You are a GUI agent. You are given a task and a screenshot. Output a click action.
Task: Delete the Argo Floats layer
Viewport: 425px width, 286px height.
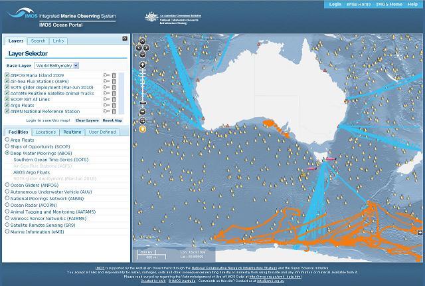(x=114, y=105)
